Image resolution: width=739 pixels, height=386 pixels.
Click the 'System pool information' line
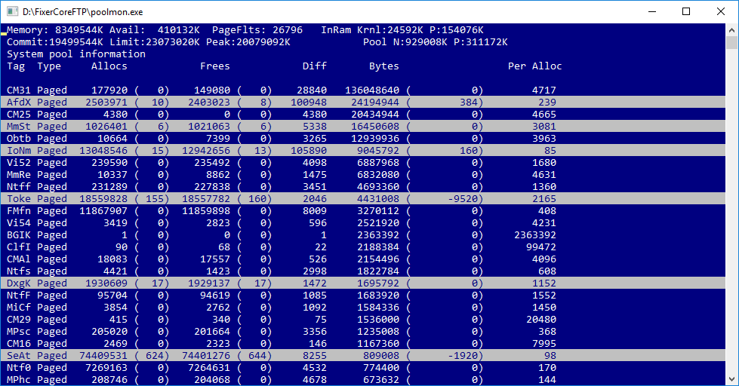[x=76, y=54]
